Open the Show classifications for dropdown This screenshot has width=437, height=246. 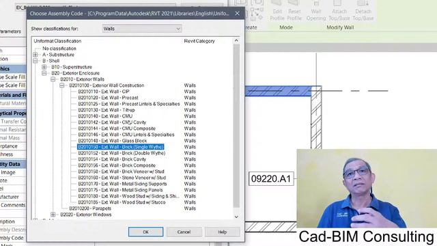pos(142,29)
